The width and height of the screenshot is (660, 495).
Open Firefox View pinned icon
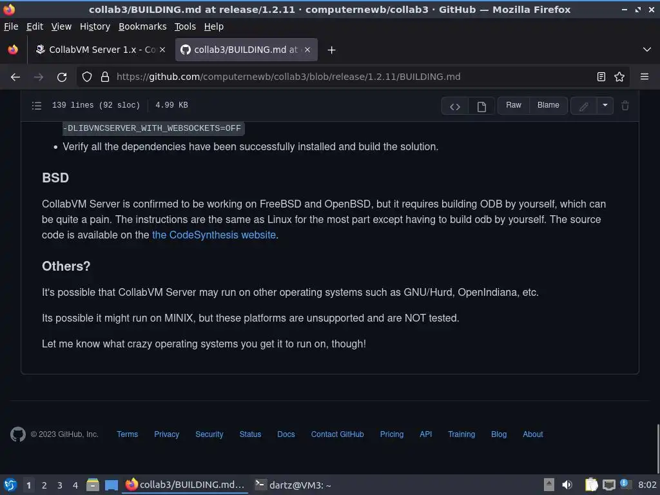click(13, 50)
